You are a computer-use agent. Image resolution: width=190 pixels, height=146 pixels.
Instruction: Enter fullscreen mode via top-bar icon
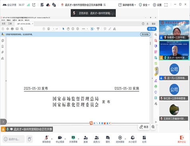tap(166, 5)
